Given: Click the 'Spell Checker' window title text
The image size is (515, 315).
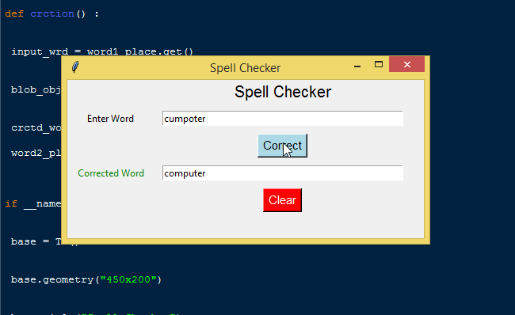Looking at the screenshot, I should tap(246, 68).
